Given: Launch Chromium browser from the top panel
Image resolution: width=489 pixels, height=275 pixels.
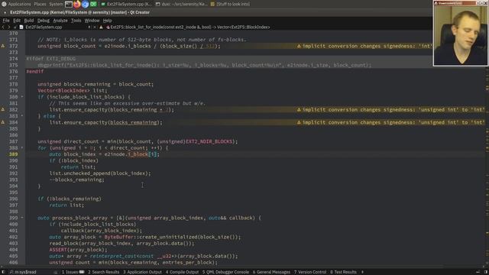Looking at the screenshot, I should click(x=85, y=4).
